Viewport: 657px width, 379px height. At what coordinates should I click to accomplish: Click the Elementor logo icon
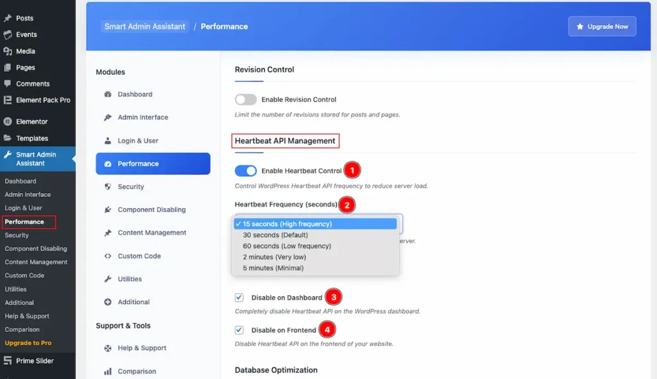[8, 121]
